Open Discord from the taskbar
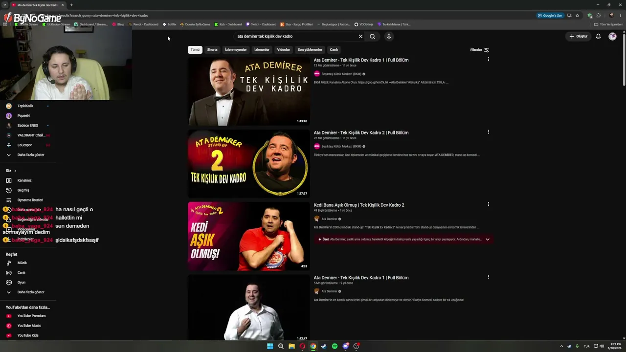This screenshot has height=352, width=626. (346, 346)
